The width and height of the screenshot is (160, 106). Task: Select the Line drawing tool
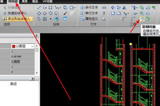pyautogui.click(x=39, y=8)
